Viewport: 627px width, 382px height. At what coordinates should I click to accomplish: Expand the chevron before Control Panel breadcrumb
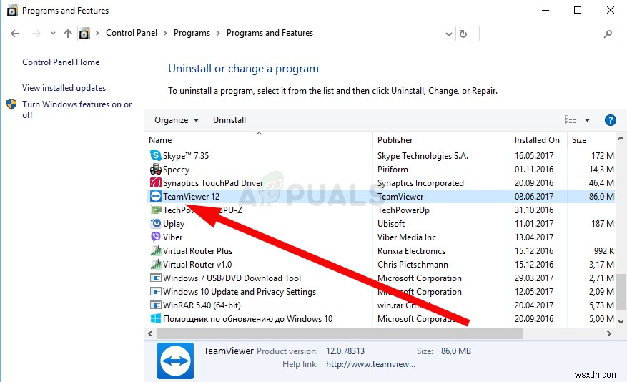click(97, 34)
